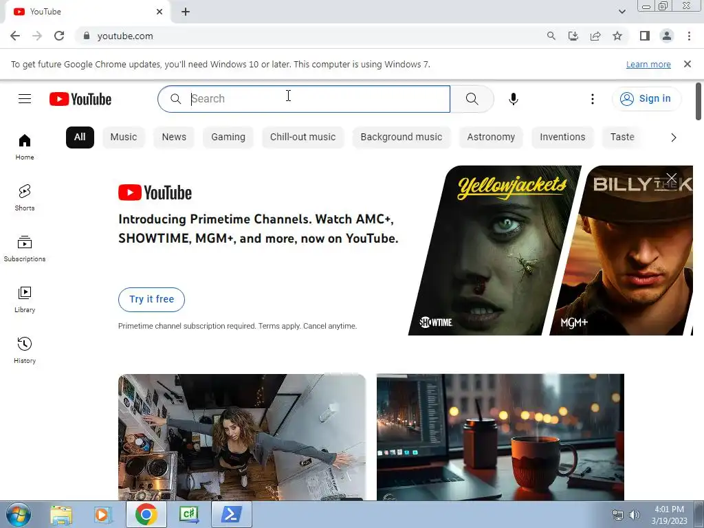Click the install app icon in address bar
This screenshot has width=704, height=528.
573,36
